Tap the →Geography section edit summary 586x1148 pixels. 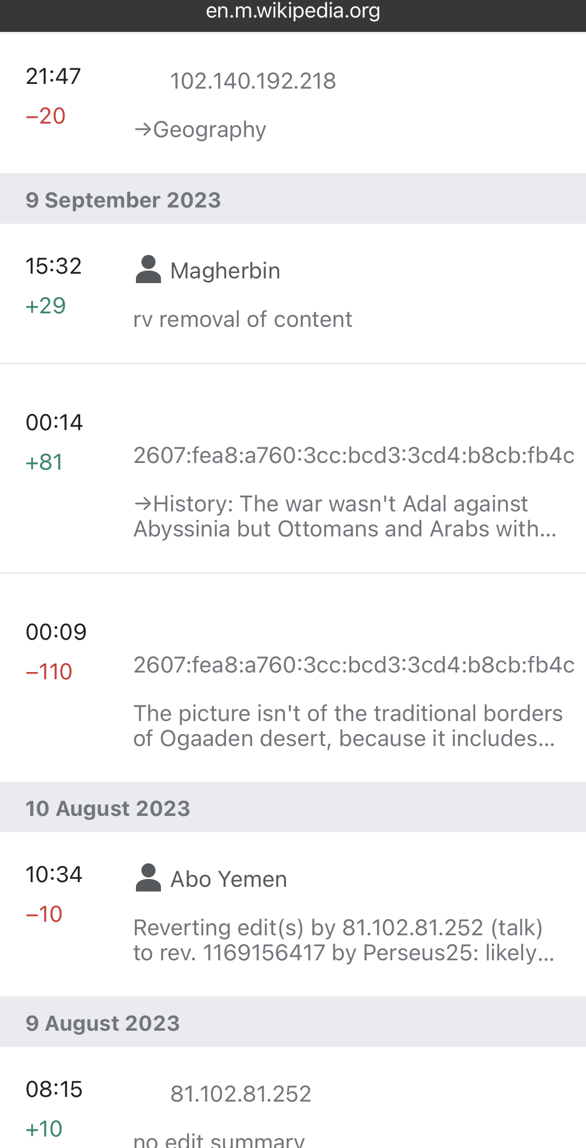coord(200,130)
